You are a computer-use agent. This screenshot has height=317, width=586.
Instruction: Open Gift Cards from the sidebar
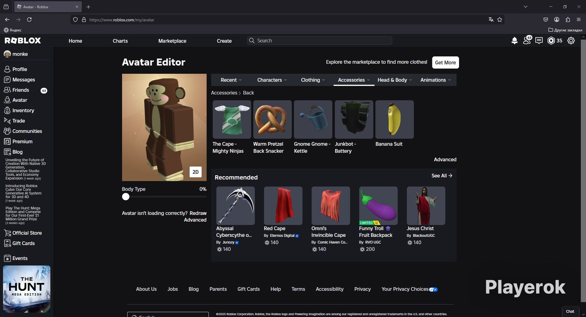click(23, 243)
